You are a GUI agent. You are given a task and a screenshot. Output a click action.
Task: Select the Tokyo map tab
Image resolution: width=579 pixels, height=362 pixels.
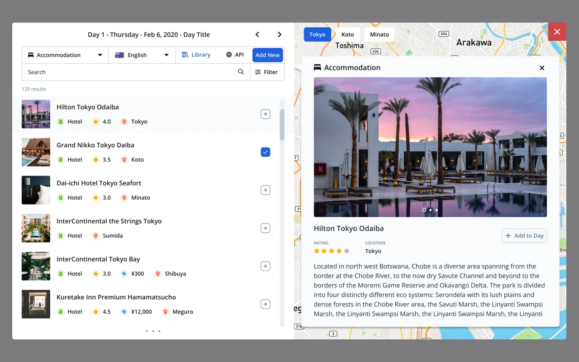point(318,34)
